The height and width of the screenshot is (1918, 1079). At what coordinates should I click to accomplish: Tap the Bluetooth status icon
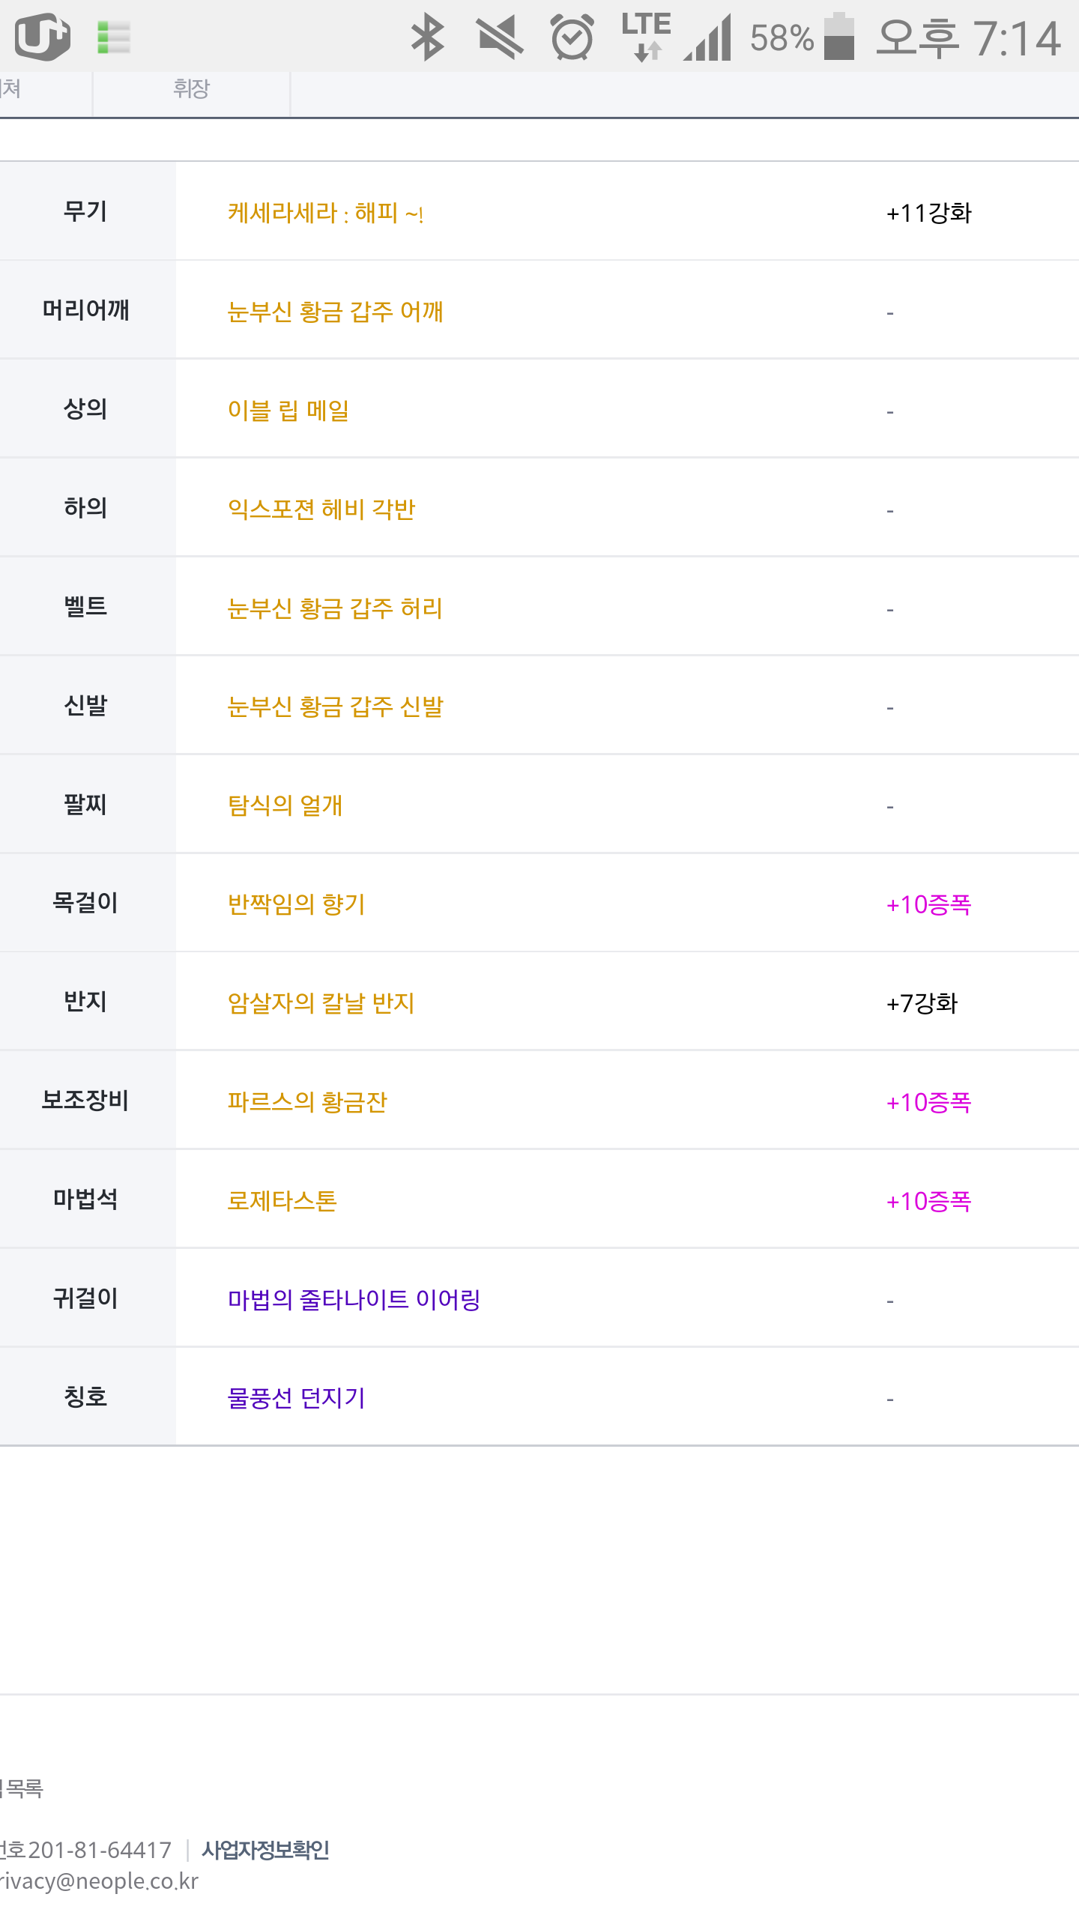(428, 37)
